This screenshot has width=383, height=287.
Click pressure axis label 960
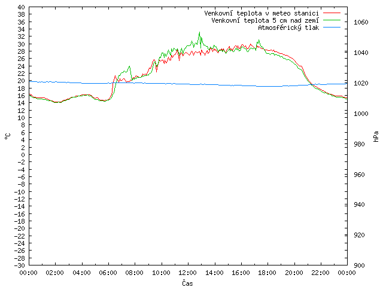(359, 175)
